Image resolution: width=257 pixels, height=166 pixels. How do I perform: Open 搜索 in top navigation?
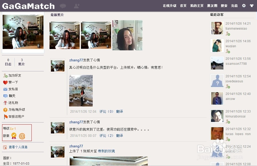224,6
